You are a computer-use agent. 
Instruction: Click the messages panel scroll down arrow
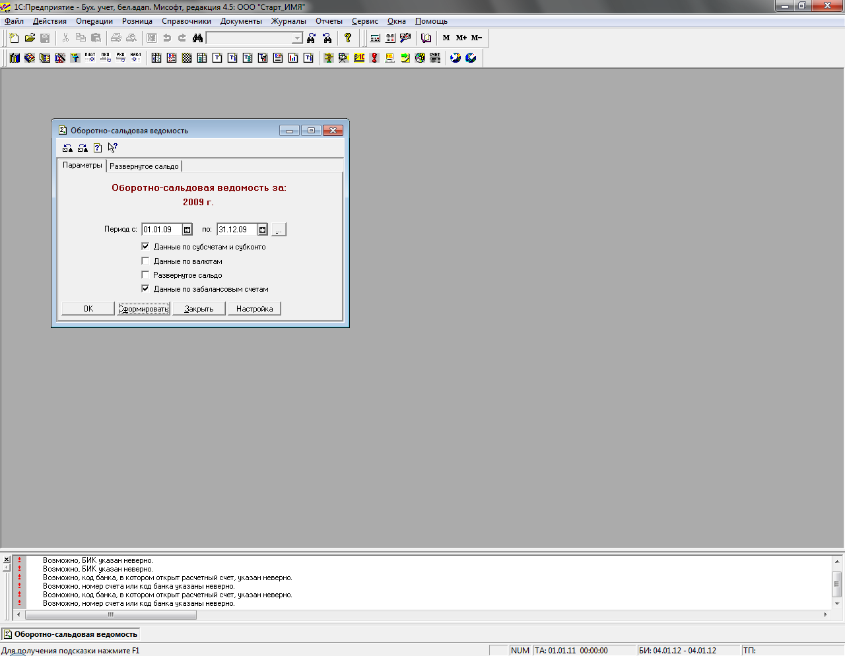[837, 603]
